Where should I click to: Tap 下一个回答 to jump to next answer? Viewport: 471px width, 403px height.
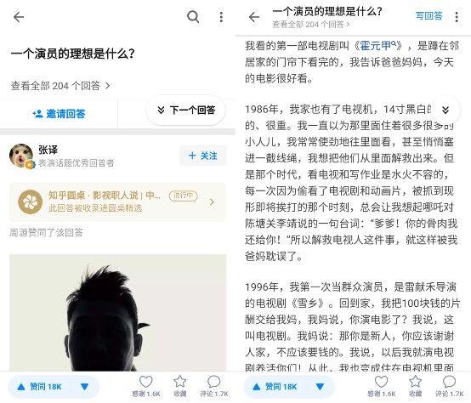[x=186, y=111]
